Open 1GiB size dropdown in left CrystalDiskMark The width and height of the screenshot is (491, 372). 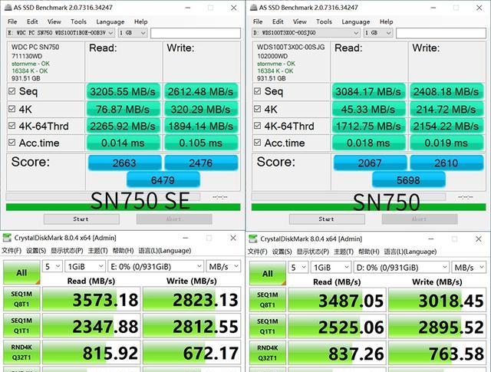pyautogui.click(x=85, y=266)
